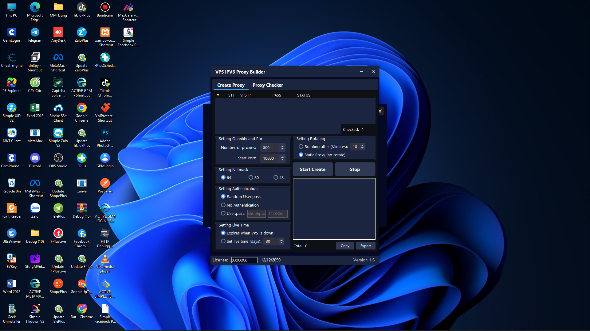Select the PE Explorer desktop icon
Image resolution: width=590 pixels, height=331 pixels.
tap(11, 85)
